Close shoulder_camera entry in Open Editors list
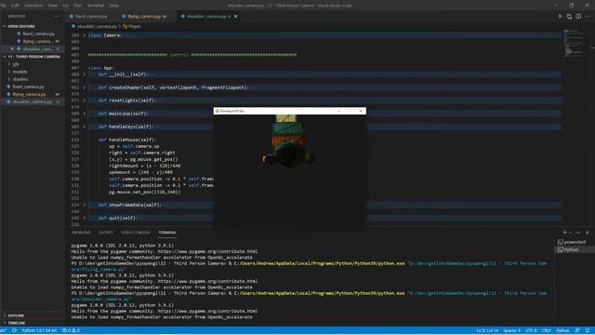Screen dimensions: 595x335 coord(12,49)
